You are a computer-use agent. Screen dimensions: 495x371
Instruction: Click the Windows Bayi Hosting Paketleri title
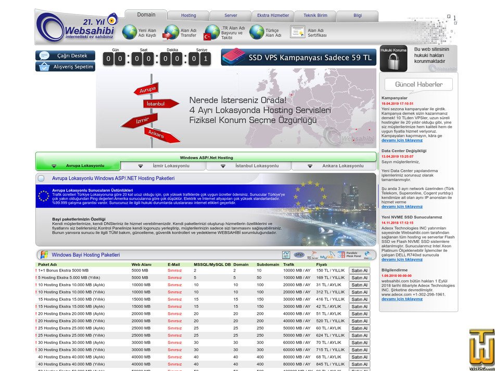pyautogui.click(x=86, y=255)
